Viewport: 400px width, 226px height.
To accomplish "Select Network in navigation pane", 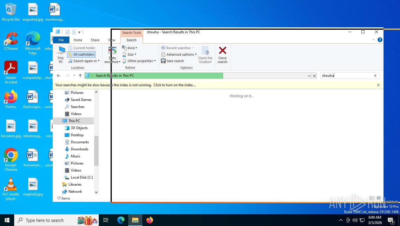I will tap(72, 192).
